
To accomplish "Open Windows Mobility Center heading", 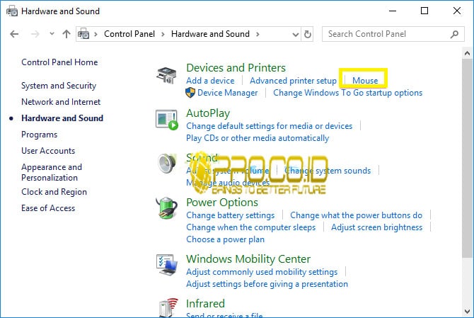I will tap(248, 259).
